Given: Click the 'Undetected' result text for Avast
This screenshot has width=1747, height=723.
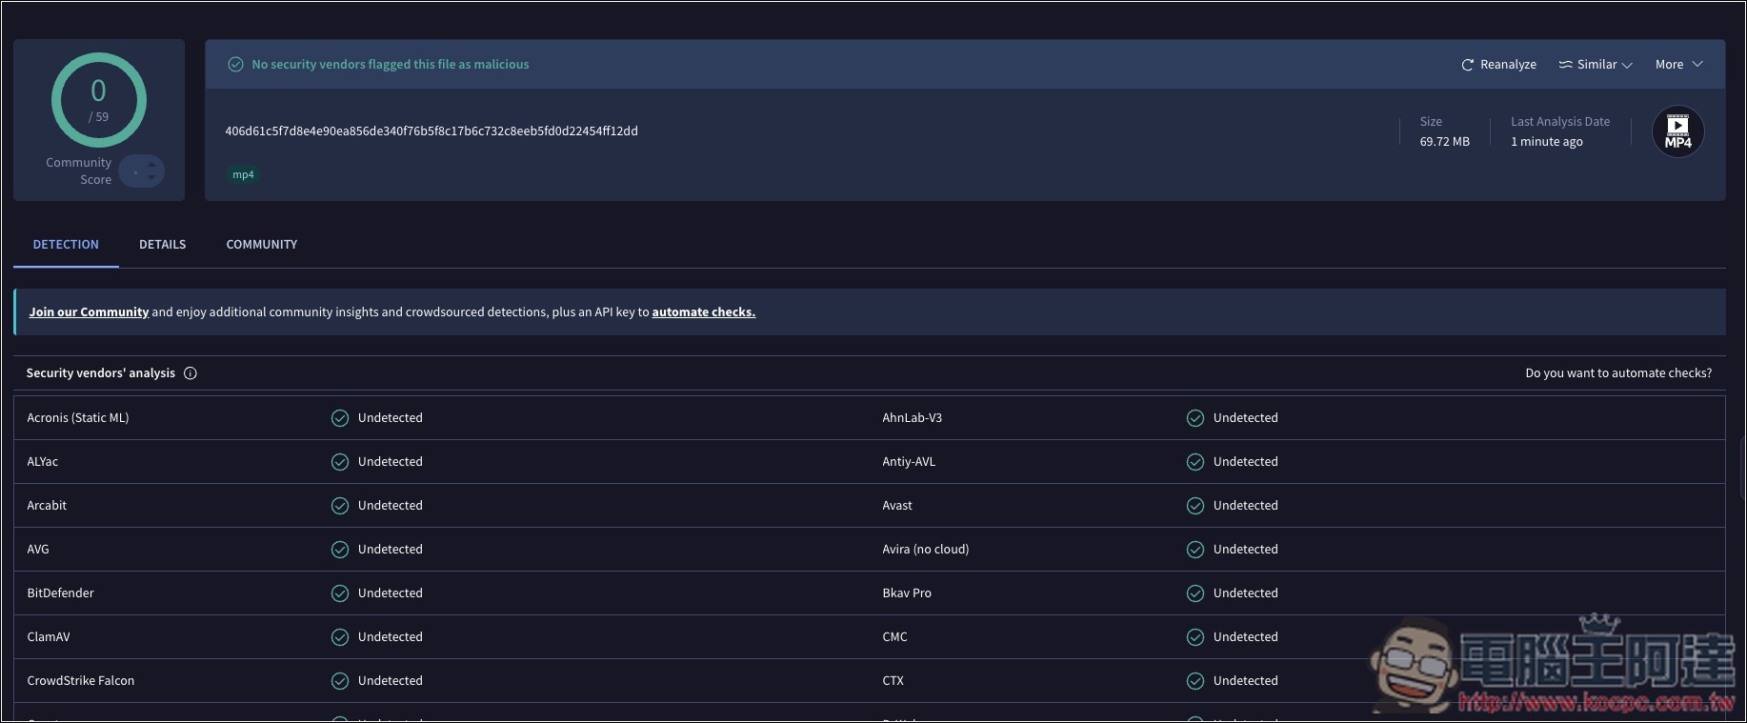Looking at the screenshot, I should 1246,506.
